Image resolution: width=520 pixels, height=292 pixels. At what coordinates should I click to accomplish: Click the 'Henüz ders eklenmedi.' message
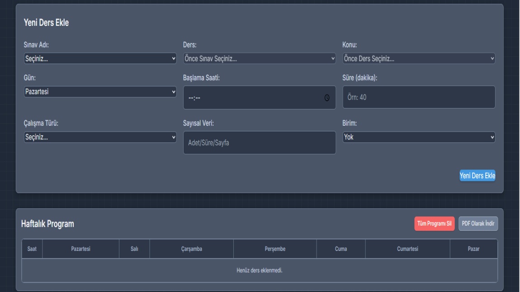pos(260,270)
